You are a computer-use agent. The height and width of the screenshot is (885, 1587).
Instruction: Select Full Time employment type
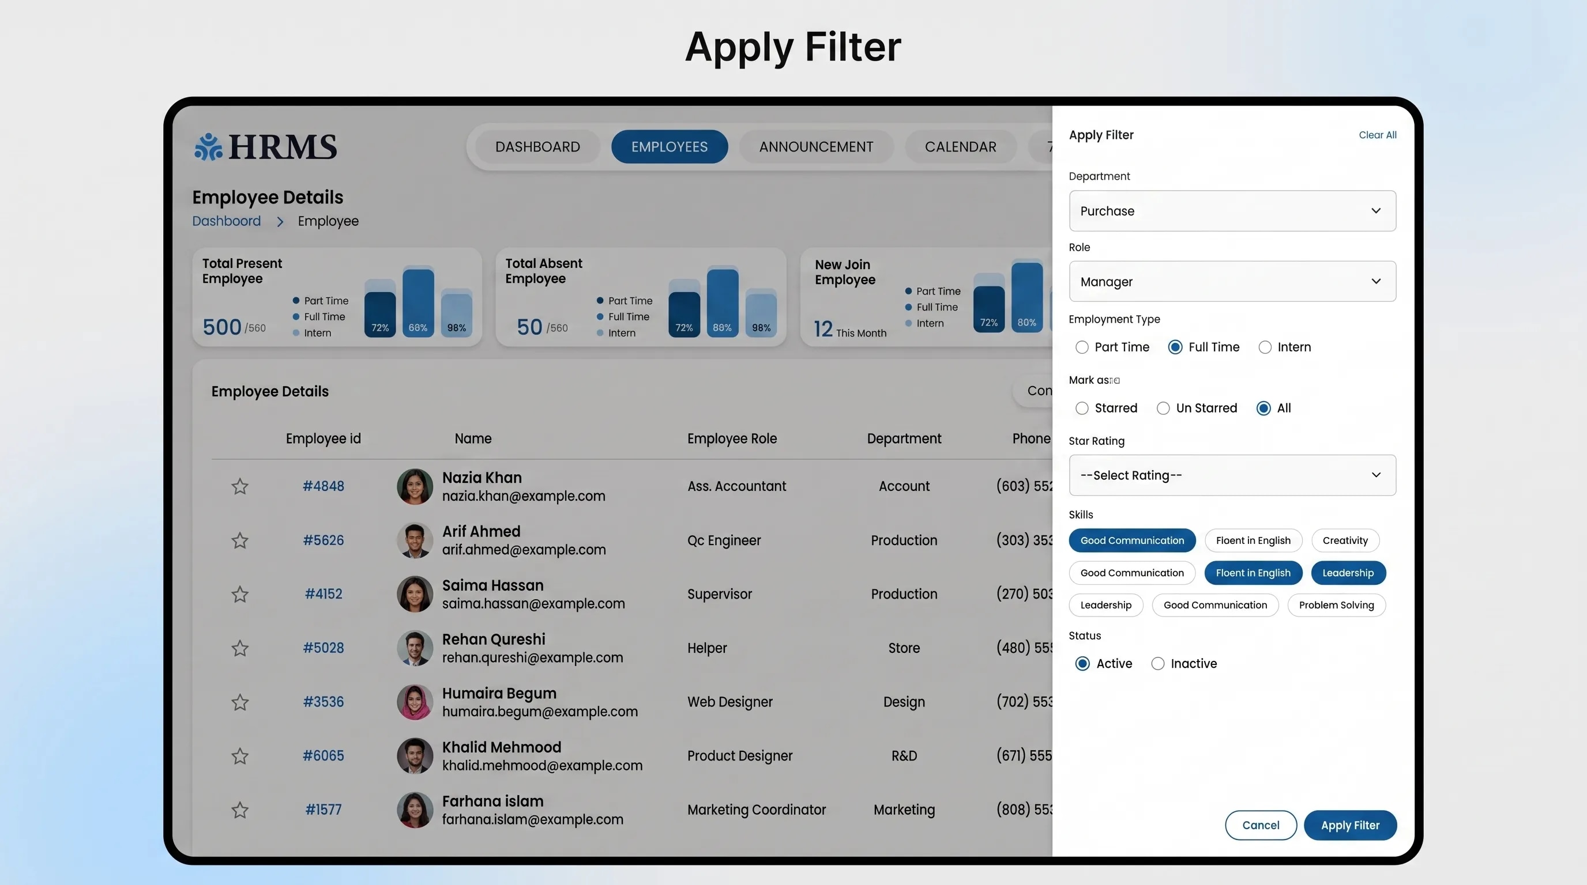click(1175, 347)
